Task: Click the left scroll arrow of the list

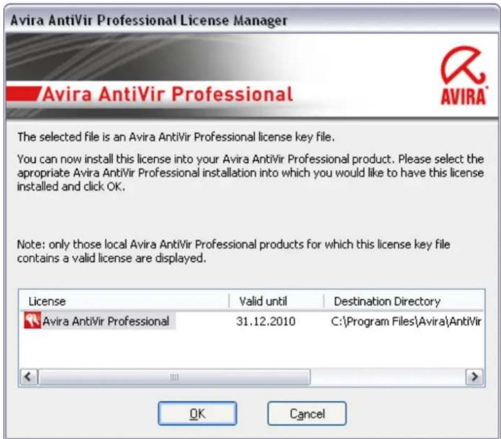Action: [x=28, y=377]
